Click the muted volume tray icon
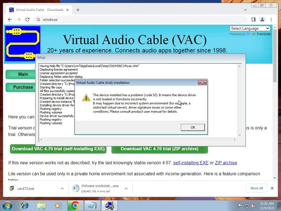This screenshot has width=281, height=211. coord(253,206)
